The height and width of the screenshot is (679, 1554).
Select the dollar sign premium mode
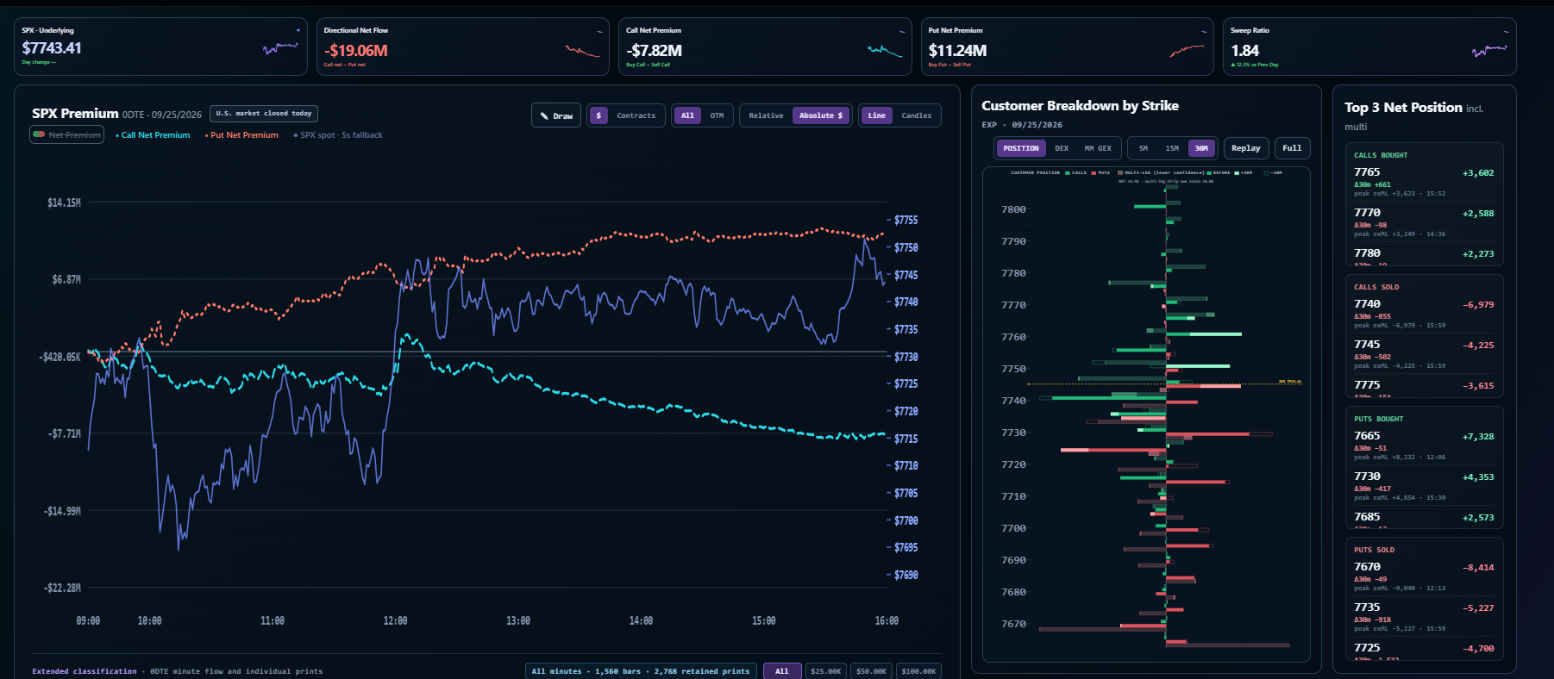(x=598, y=115)
